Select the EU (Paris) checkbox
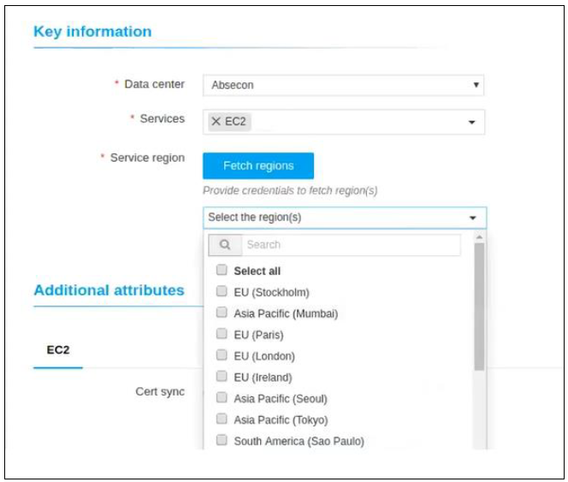568x482 pixels. tap(222, 334)
